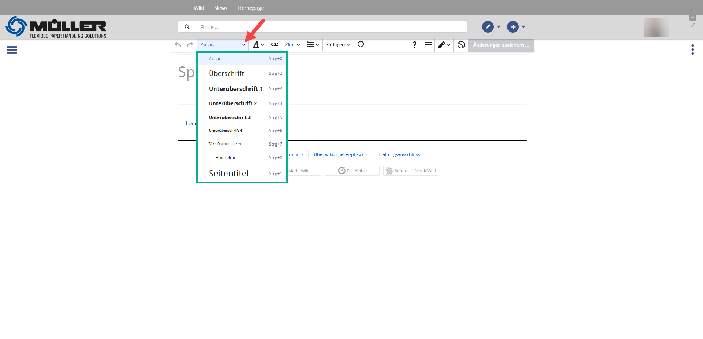This screenshot has width=703, height=339.
Task: Open the left sidebar navigation menu
Action: (x=12, y=50)
